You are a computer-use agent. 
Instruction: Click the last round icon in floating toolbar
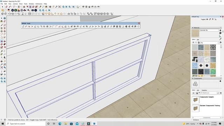click(138, 27)
